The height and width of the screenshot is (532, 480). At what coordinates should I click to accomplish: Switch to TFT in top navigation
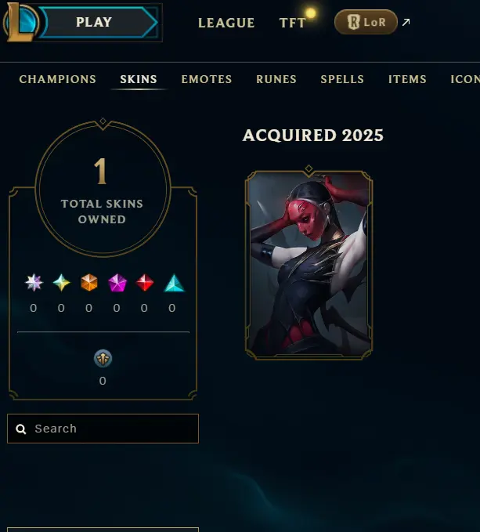click(293, 23)
